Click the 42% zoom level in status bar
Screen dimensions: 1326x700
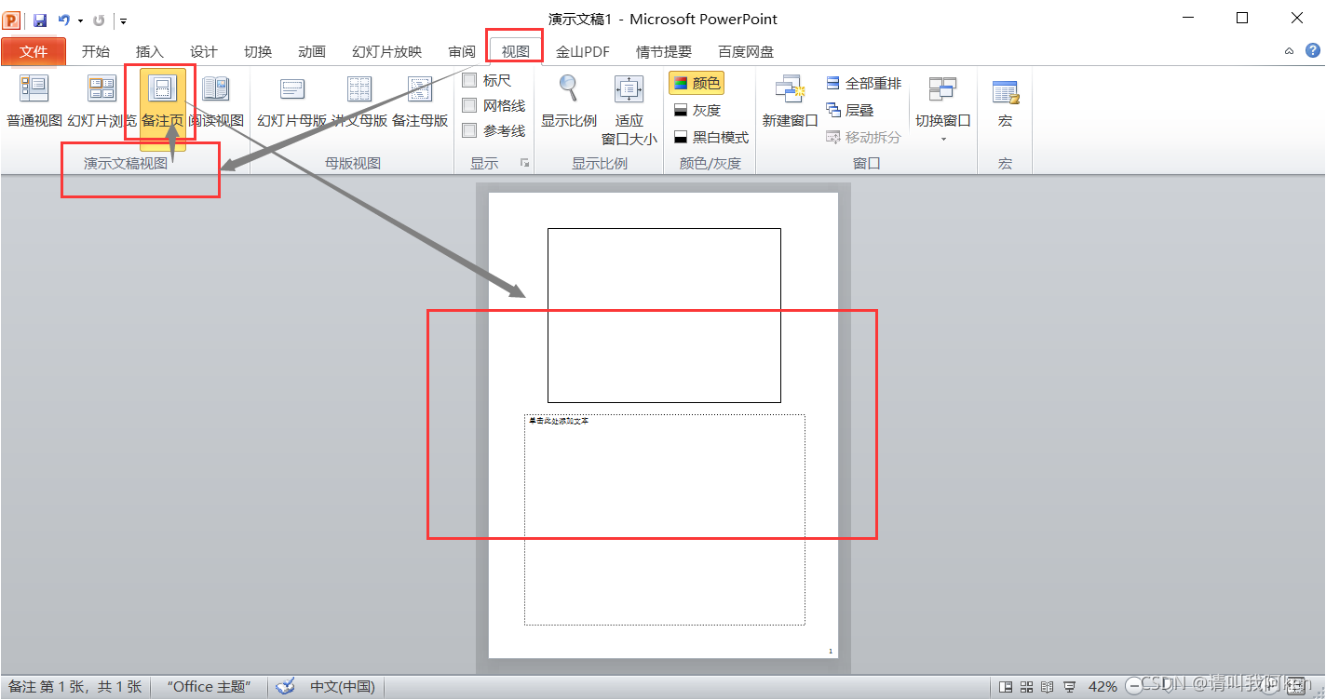[x=1103, y=687]
